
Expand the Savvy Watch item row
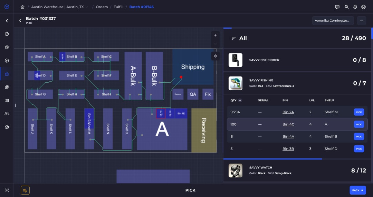297,170
